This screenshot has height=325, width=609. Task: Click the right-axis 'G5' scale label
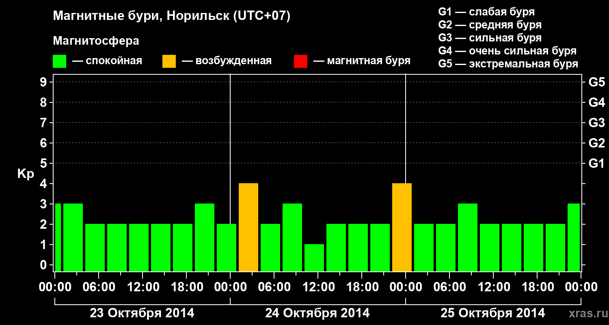pyautogui.click(x=596, y=82)
